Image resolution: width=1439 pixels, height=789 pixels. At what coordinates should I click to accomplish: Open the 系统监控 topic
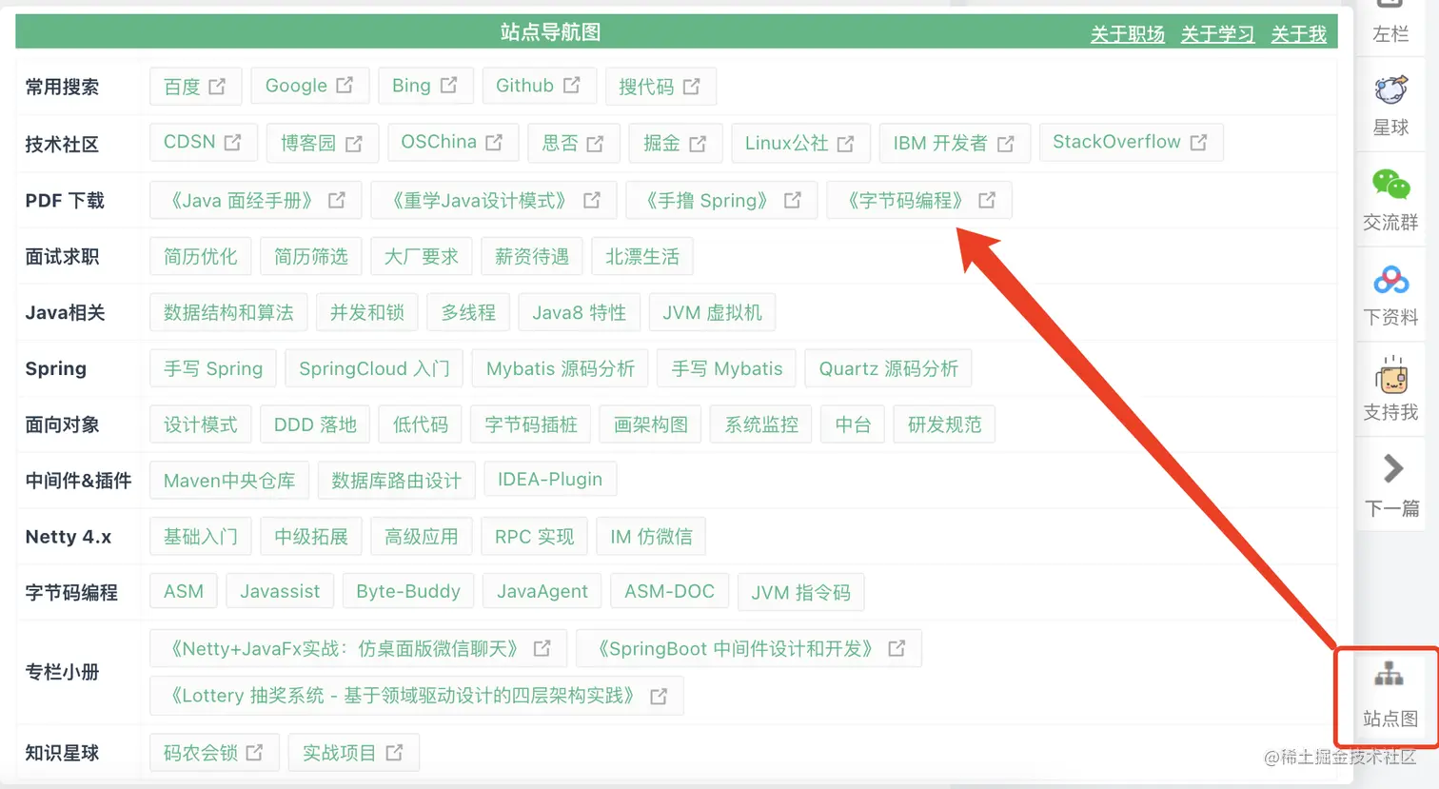click(760, 424)
